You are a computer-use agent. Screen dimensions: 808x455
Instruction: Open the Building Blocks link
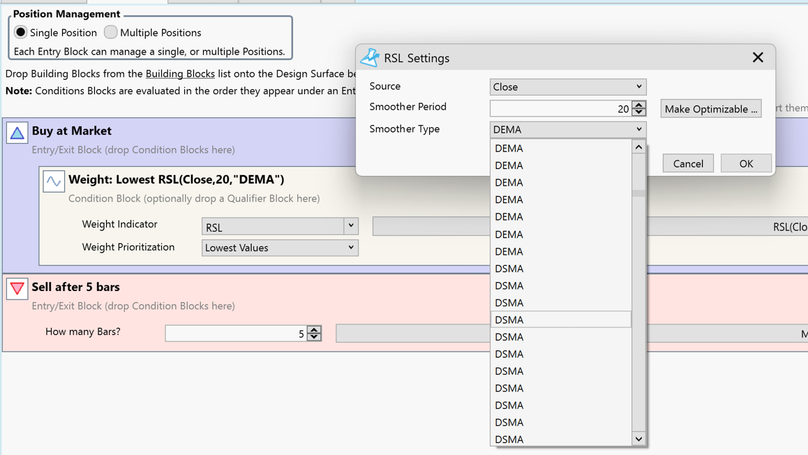tap(180, 73)
